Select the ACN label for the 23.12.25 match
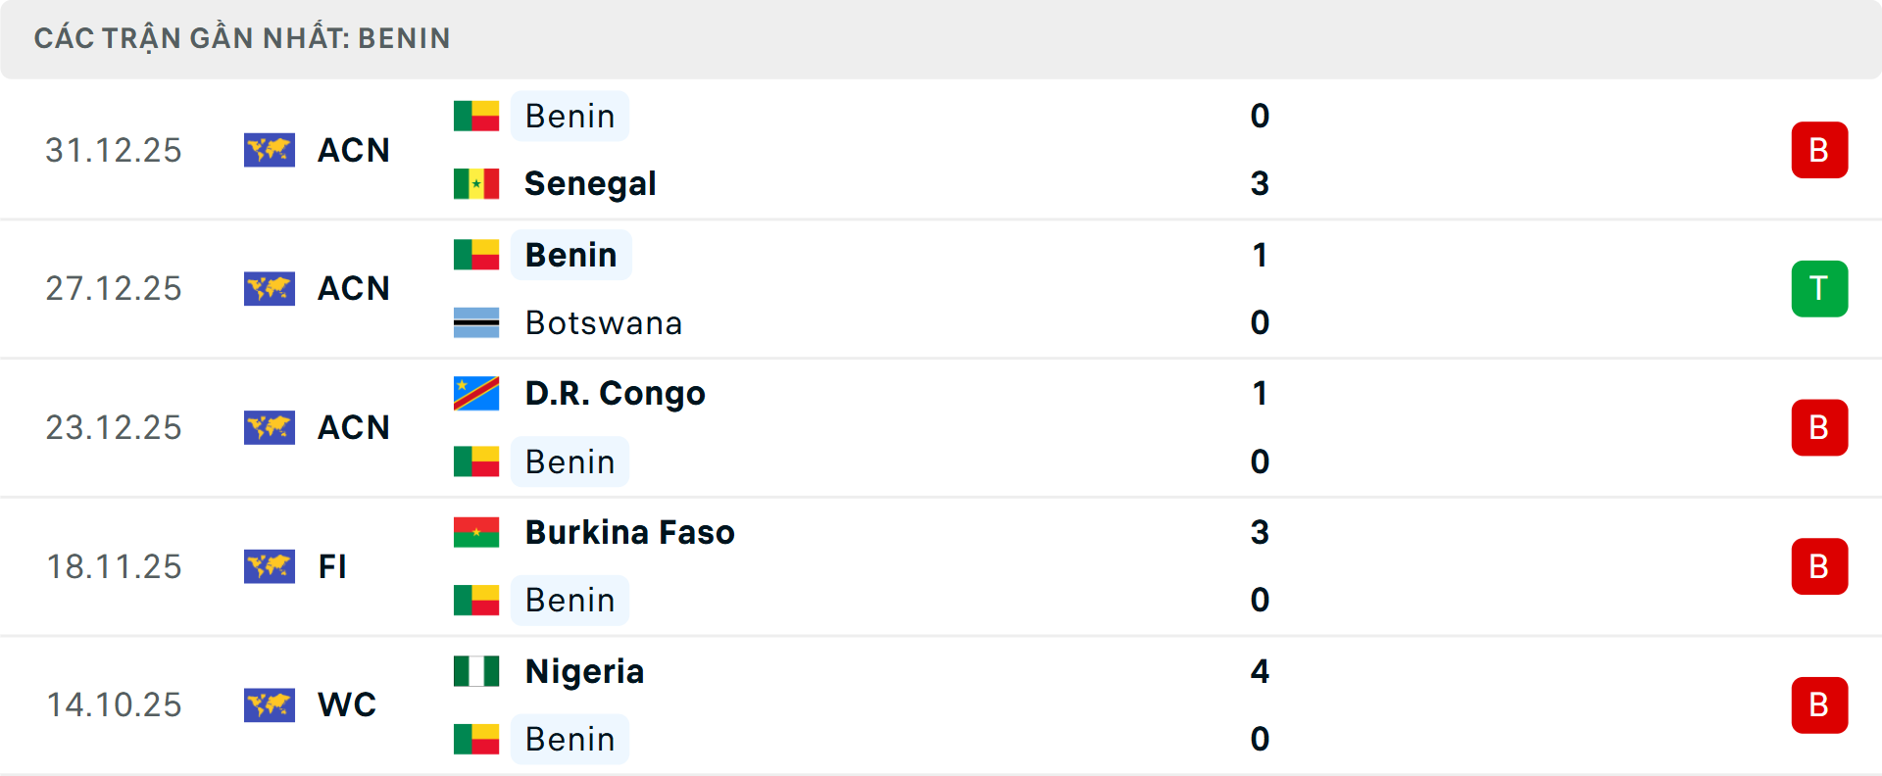 click(354, 427)
